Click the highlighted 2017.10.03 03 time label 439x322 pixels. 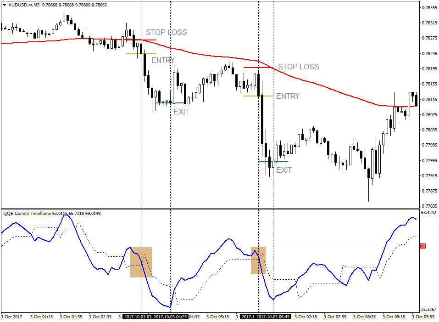[139, 316]
